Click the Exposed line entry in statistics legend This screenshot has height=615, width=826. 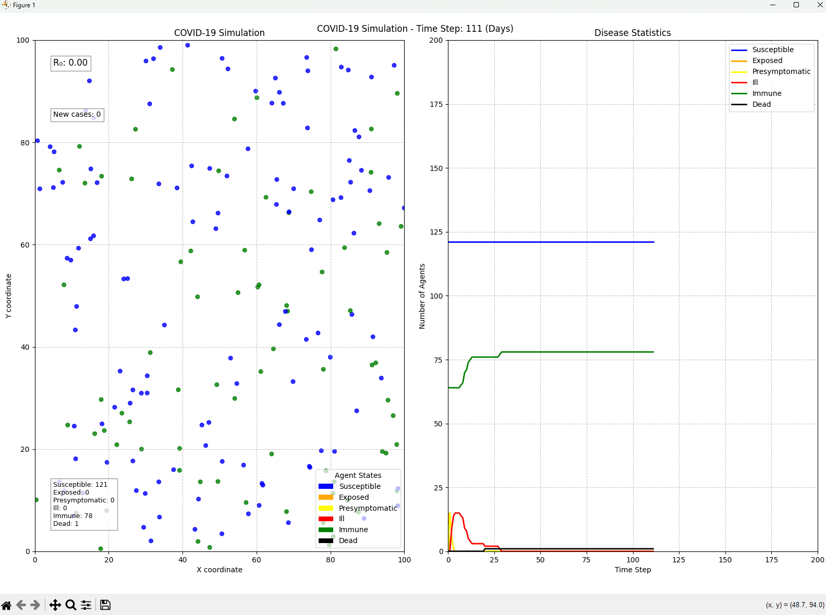(757, 60)
